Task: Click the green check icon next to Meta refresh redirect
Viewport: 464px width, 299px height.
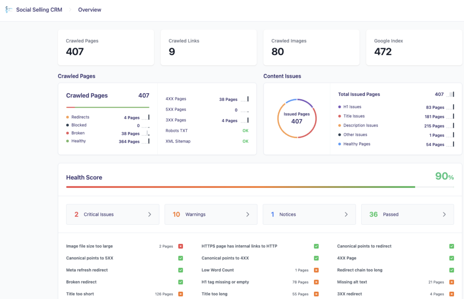Action: point(180,270)
